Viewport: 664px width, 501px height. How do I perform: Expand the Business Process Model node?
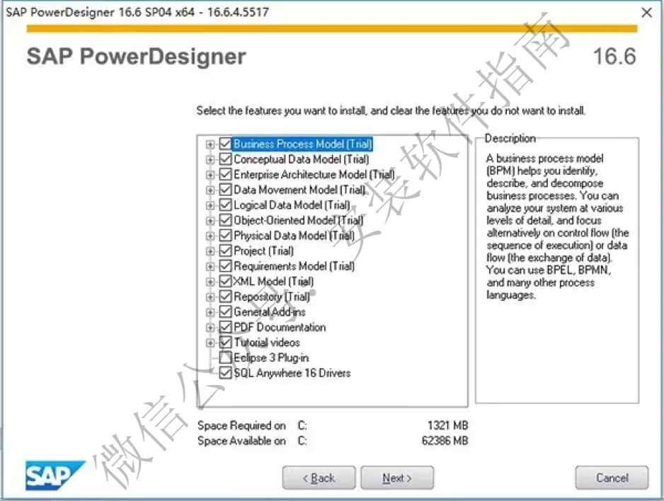[x=210, y=144]
